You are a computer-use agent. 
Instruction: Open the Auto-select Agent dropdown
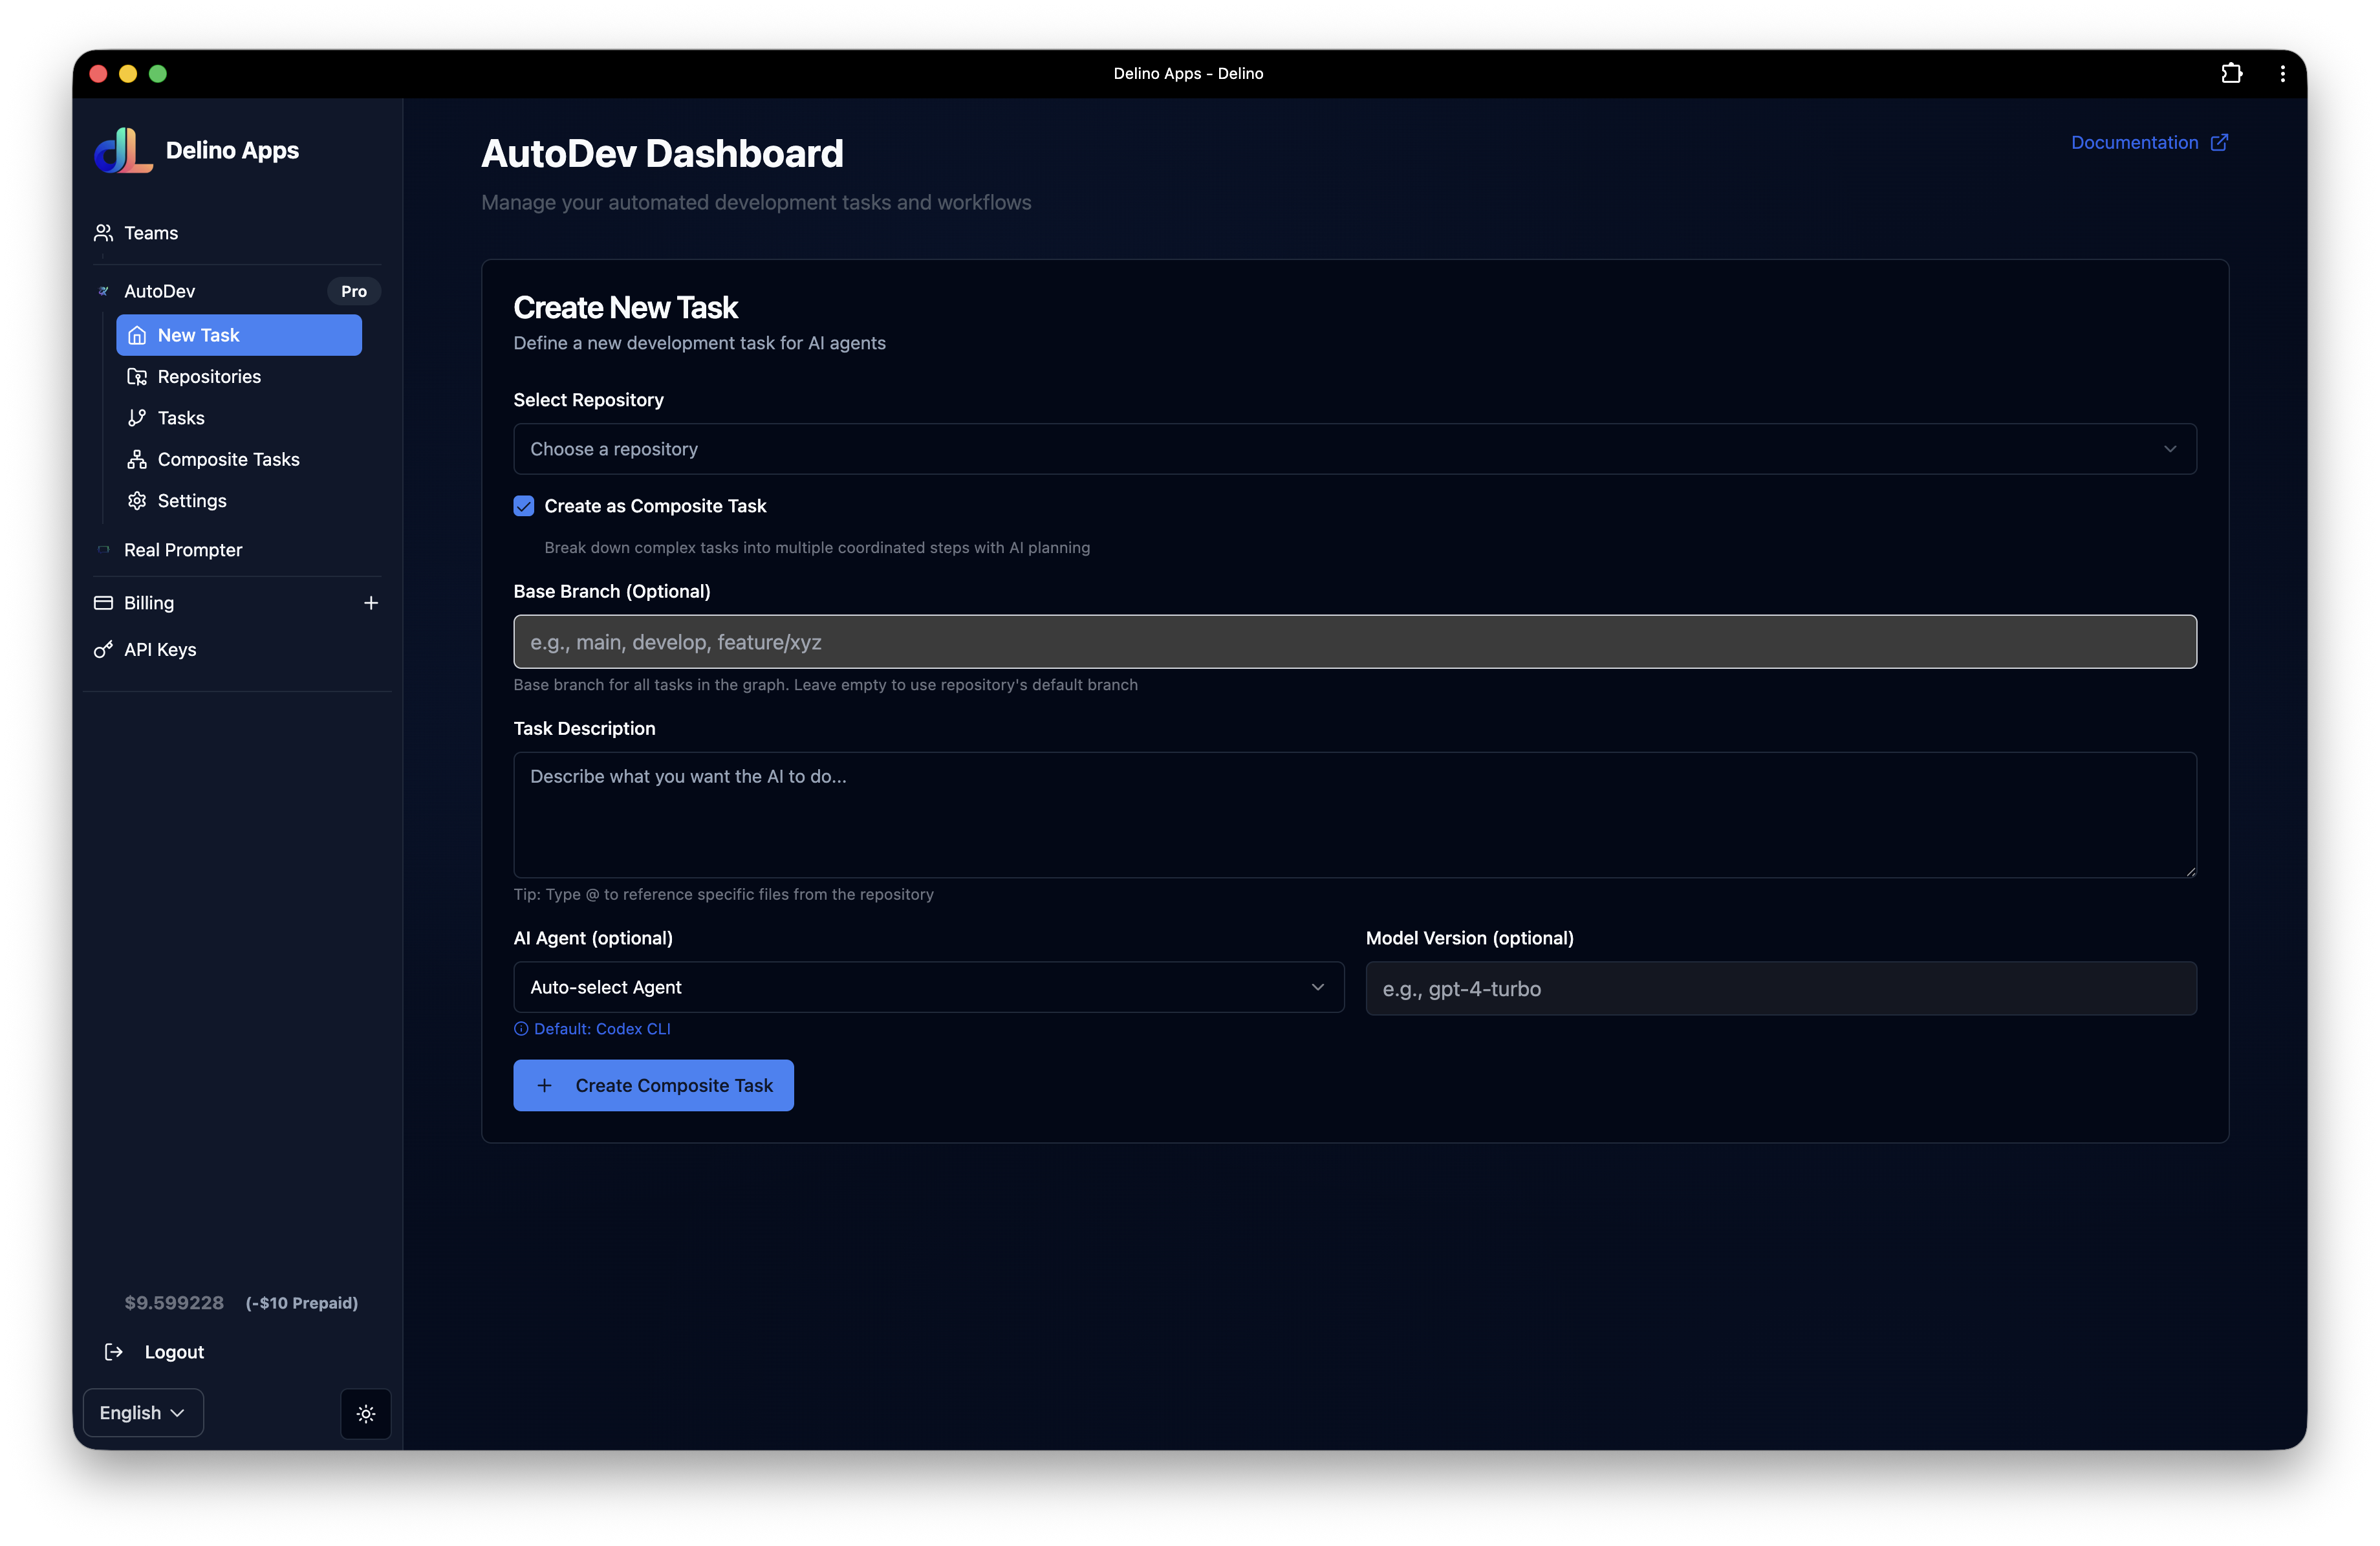click(928, 987)
